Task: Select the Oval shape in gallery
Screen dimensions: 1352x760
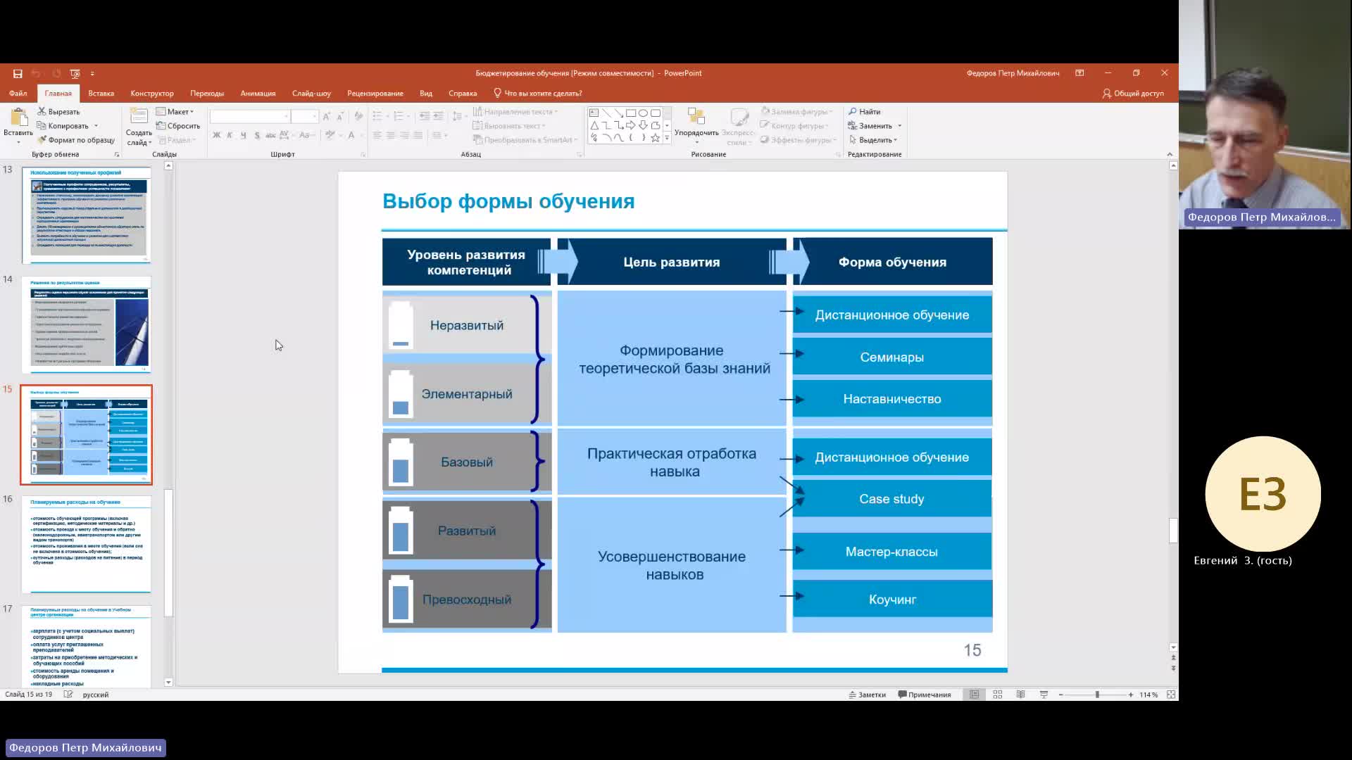Action: coord(643,113)
